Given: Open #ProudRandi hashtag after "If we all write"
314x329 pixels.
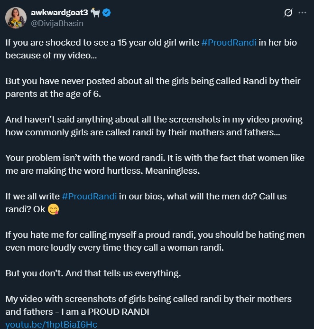Looking at the screenshot, I should tap(89, 197).
